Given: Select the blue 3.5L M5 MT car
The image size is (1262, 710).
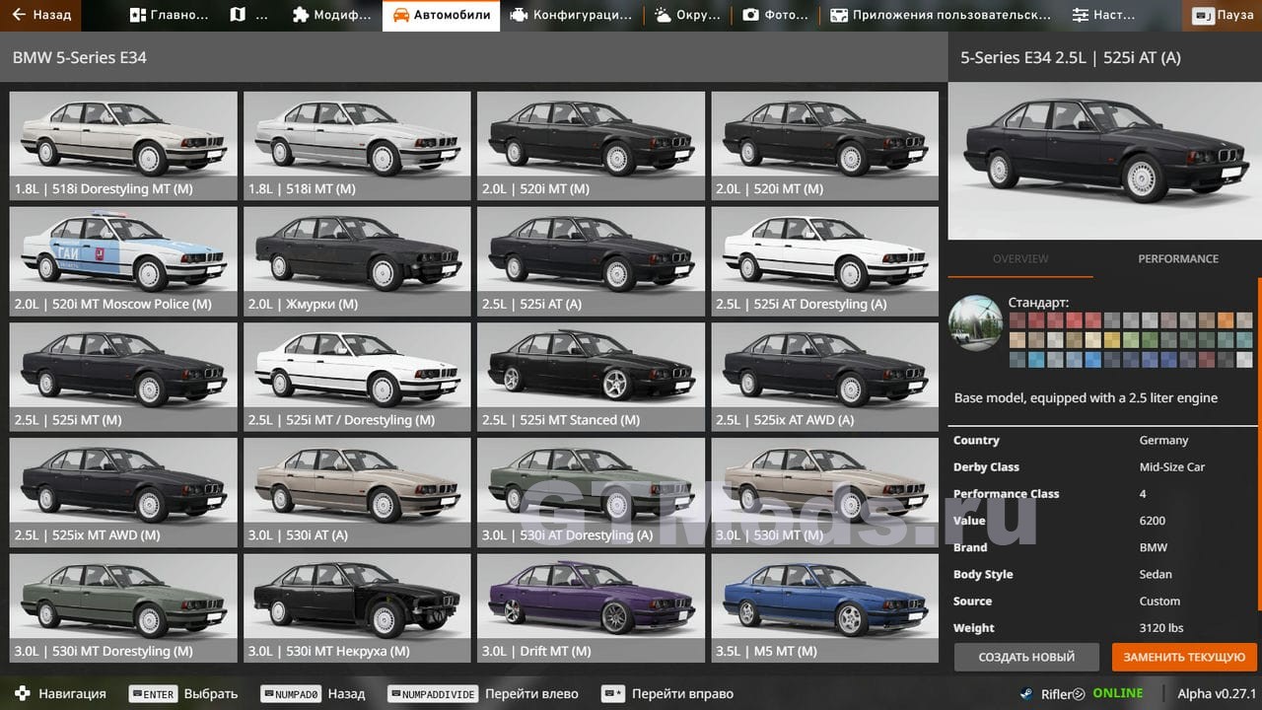Looking at the screenshot, I should [x=825, y=608].
